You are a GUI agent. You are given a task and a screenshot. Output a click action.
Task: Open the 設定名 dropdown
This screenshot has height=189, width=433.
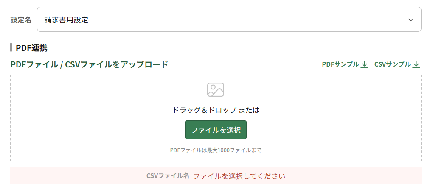click(229, 19)
